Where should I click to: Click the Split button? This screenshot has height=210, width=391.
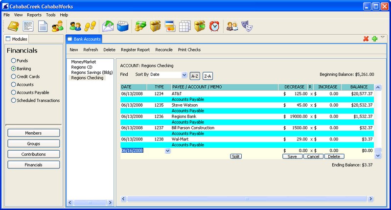pyautogui.click(x=236, y=157)
